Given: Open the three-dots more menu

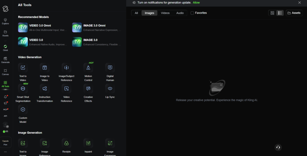Looking at the screenshot, I should (x=5, y=152).
